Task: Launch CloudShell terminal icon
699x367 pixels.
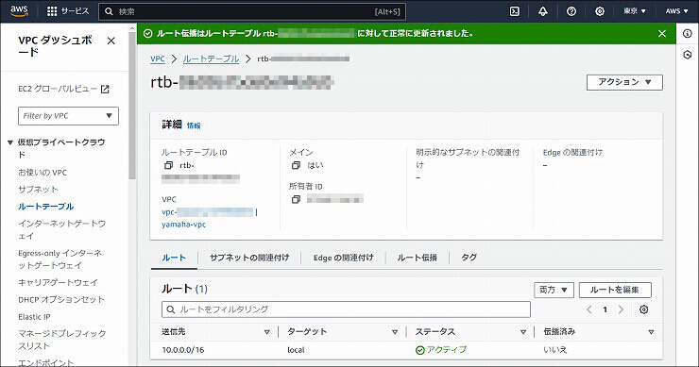Action: (515, 11)
